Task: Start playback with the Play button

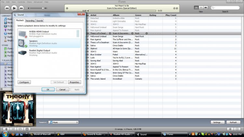Action: pos(14,8)
